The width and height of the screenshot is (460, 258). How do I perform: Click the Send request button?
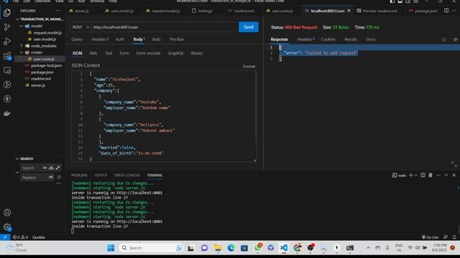click(248, 27)
